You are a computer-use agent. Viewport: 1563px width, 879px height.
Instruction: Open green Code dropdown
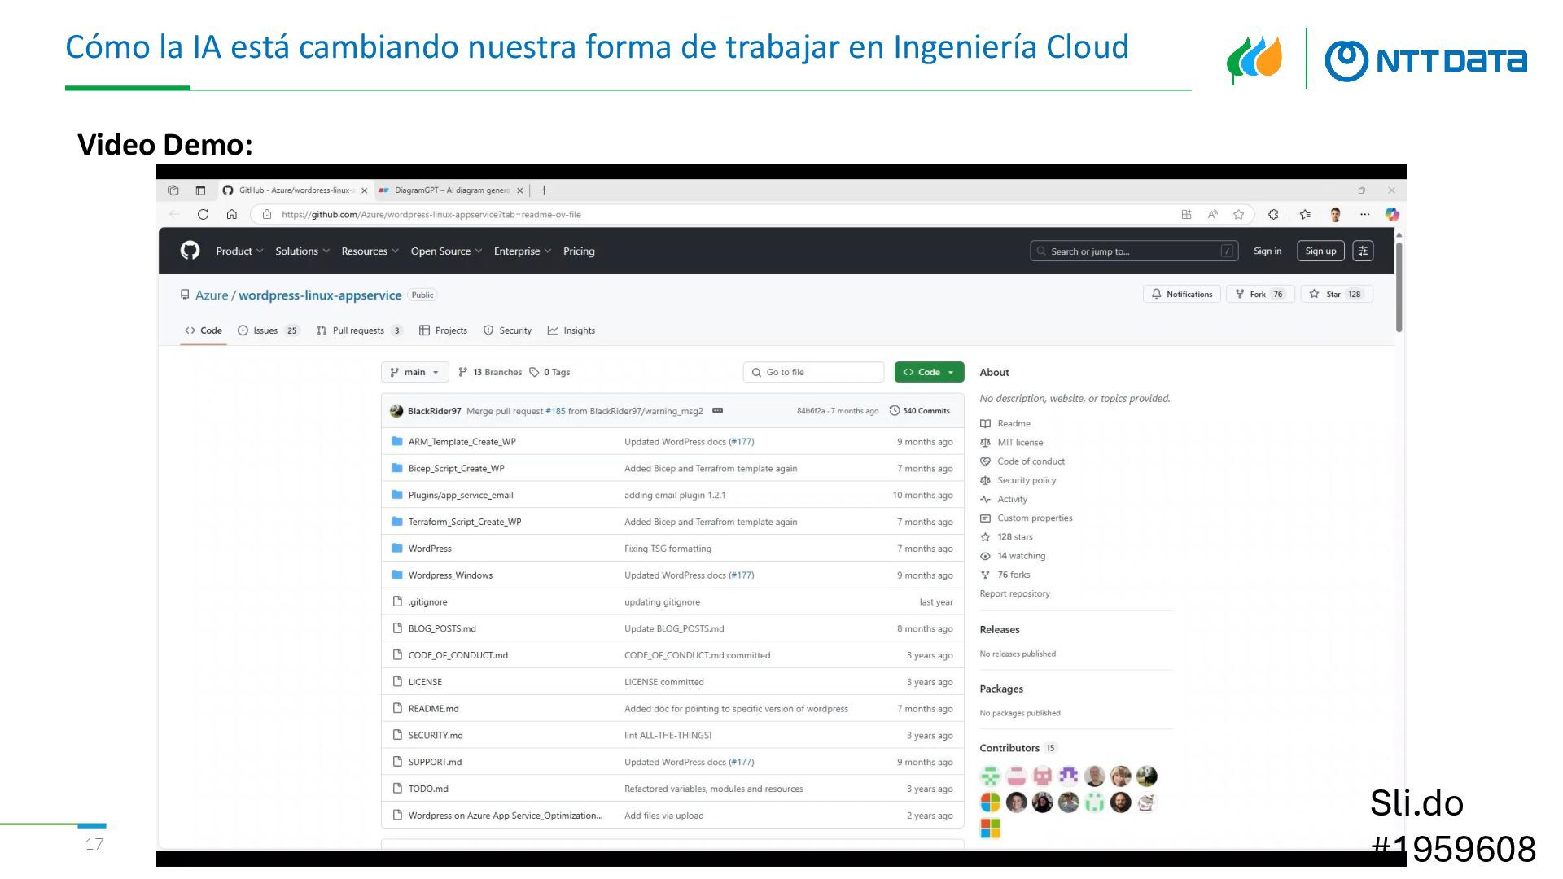point(929,372)
